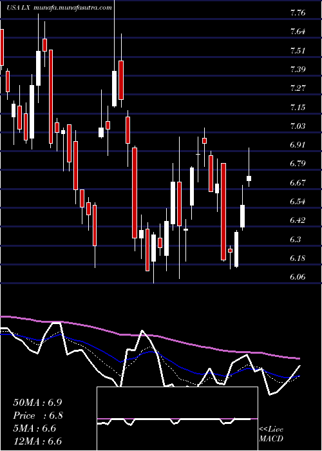Click the 6.3 price axis label
The height and width of the screenshot is (451, 322).
pos(296,240)
